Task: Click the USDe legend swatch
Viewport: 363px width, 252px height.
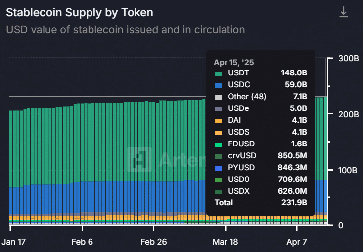Action: tap(218, 108)
